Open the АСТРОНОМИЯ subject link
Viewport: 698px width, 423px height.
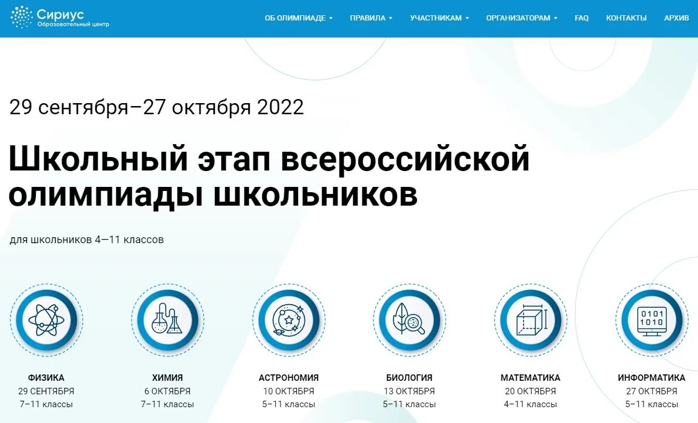coord(289,378)
